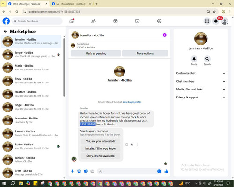Record a voice clip with the microphone

[x=73, y=171]
